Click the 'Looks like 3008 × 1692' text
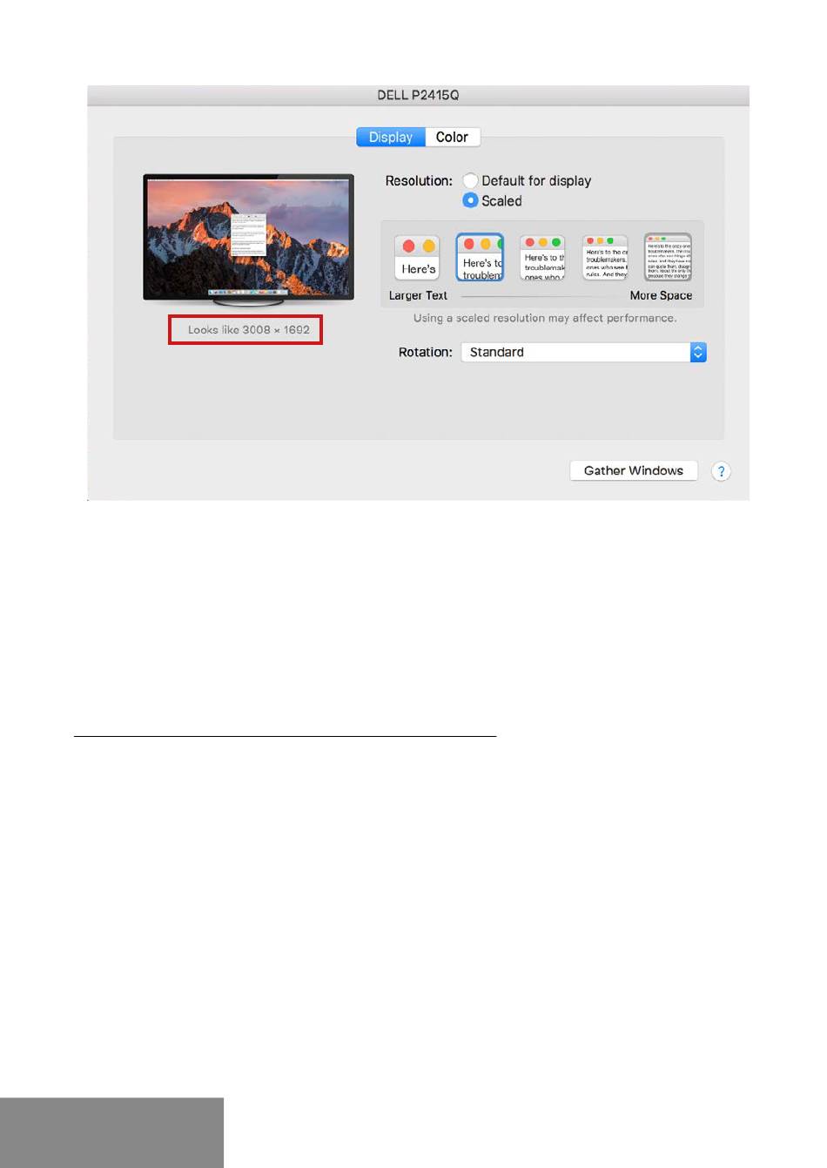The width and height of the screenshot is (827, 1168). [249, 330]
